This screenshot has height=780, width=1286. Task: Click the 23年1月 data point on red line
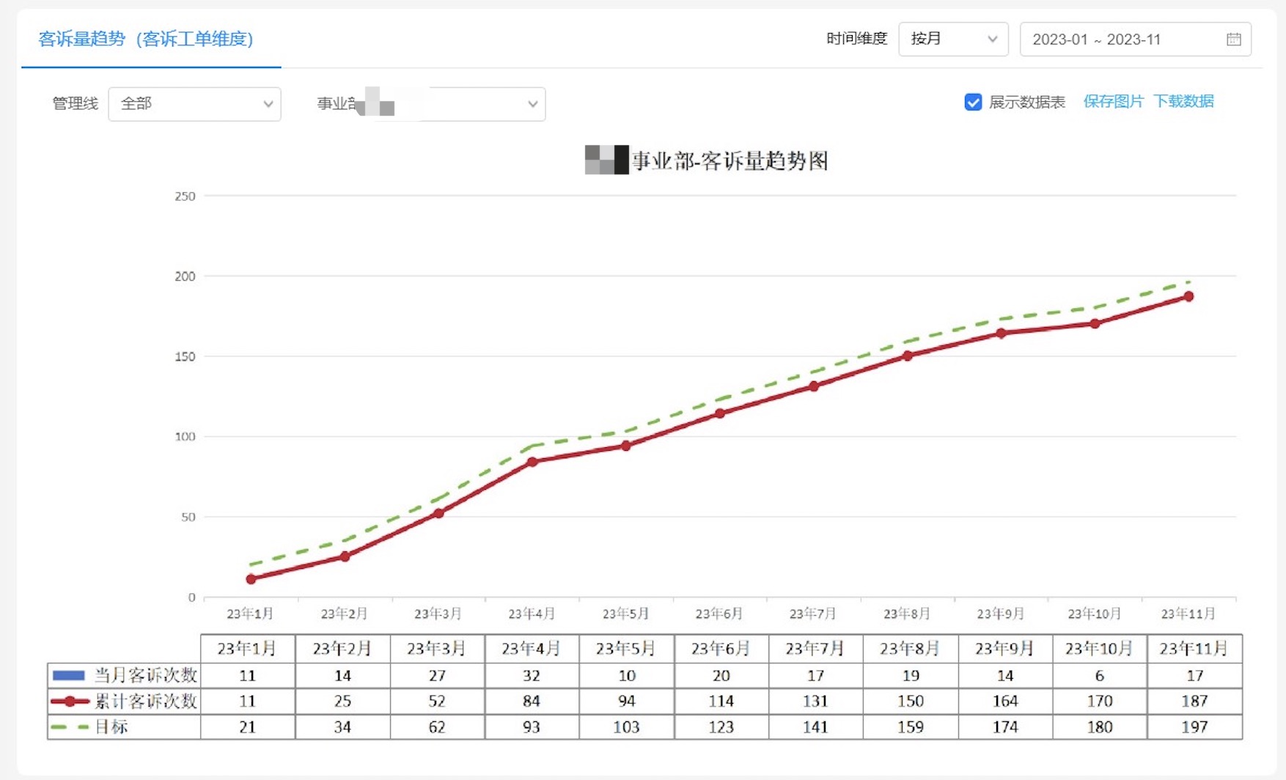[251, 579]
